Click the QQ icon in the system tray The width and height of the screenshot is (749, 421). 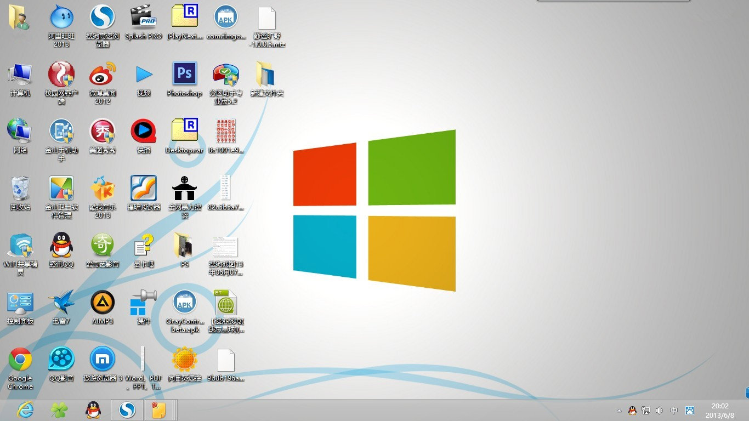pos(632,410)
